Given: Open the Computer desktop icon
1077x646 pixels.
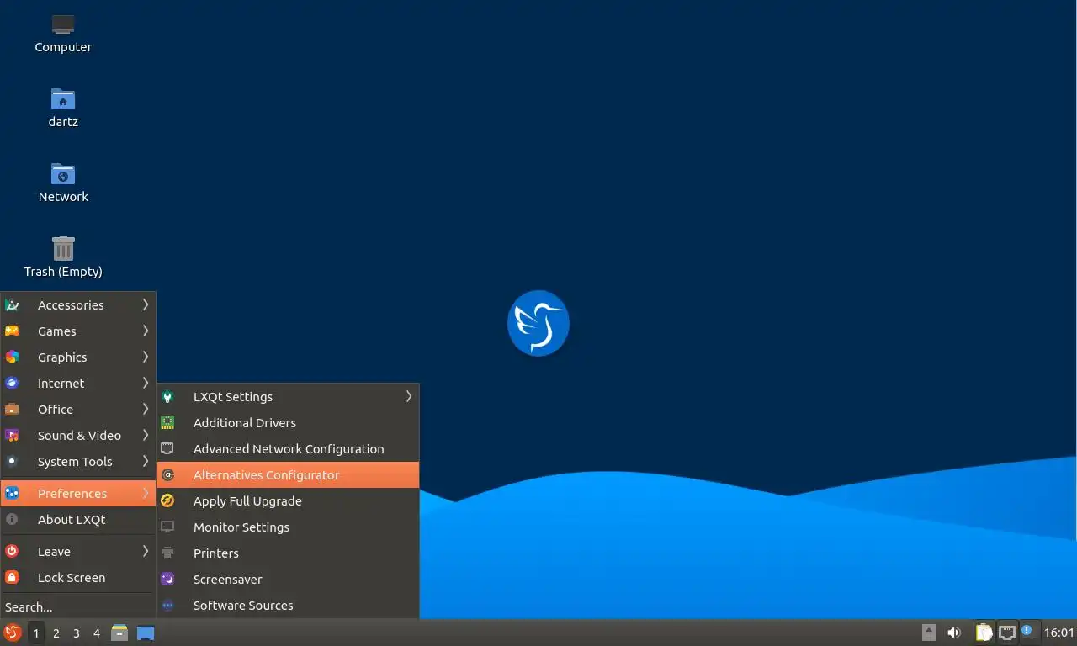Looking at the screenshot, I should 63,34.
